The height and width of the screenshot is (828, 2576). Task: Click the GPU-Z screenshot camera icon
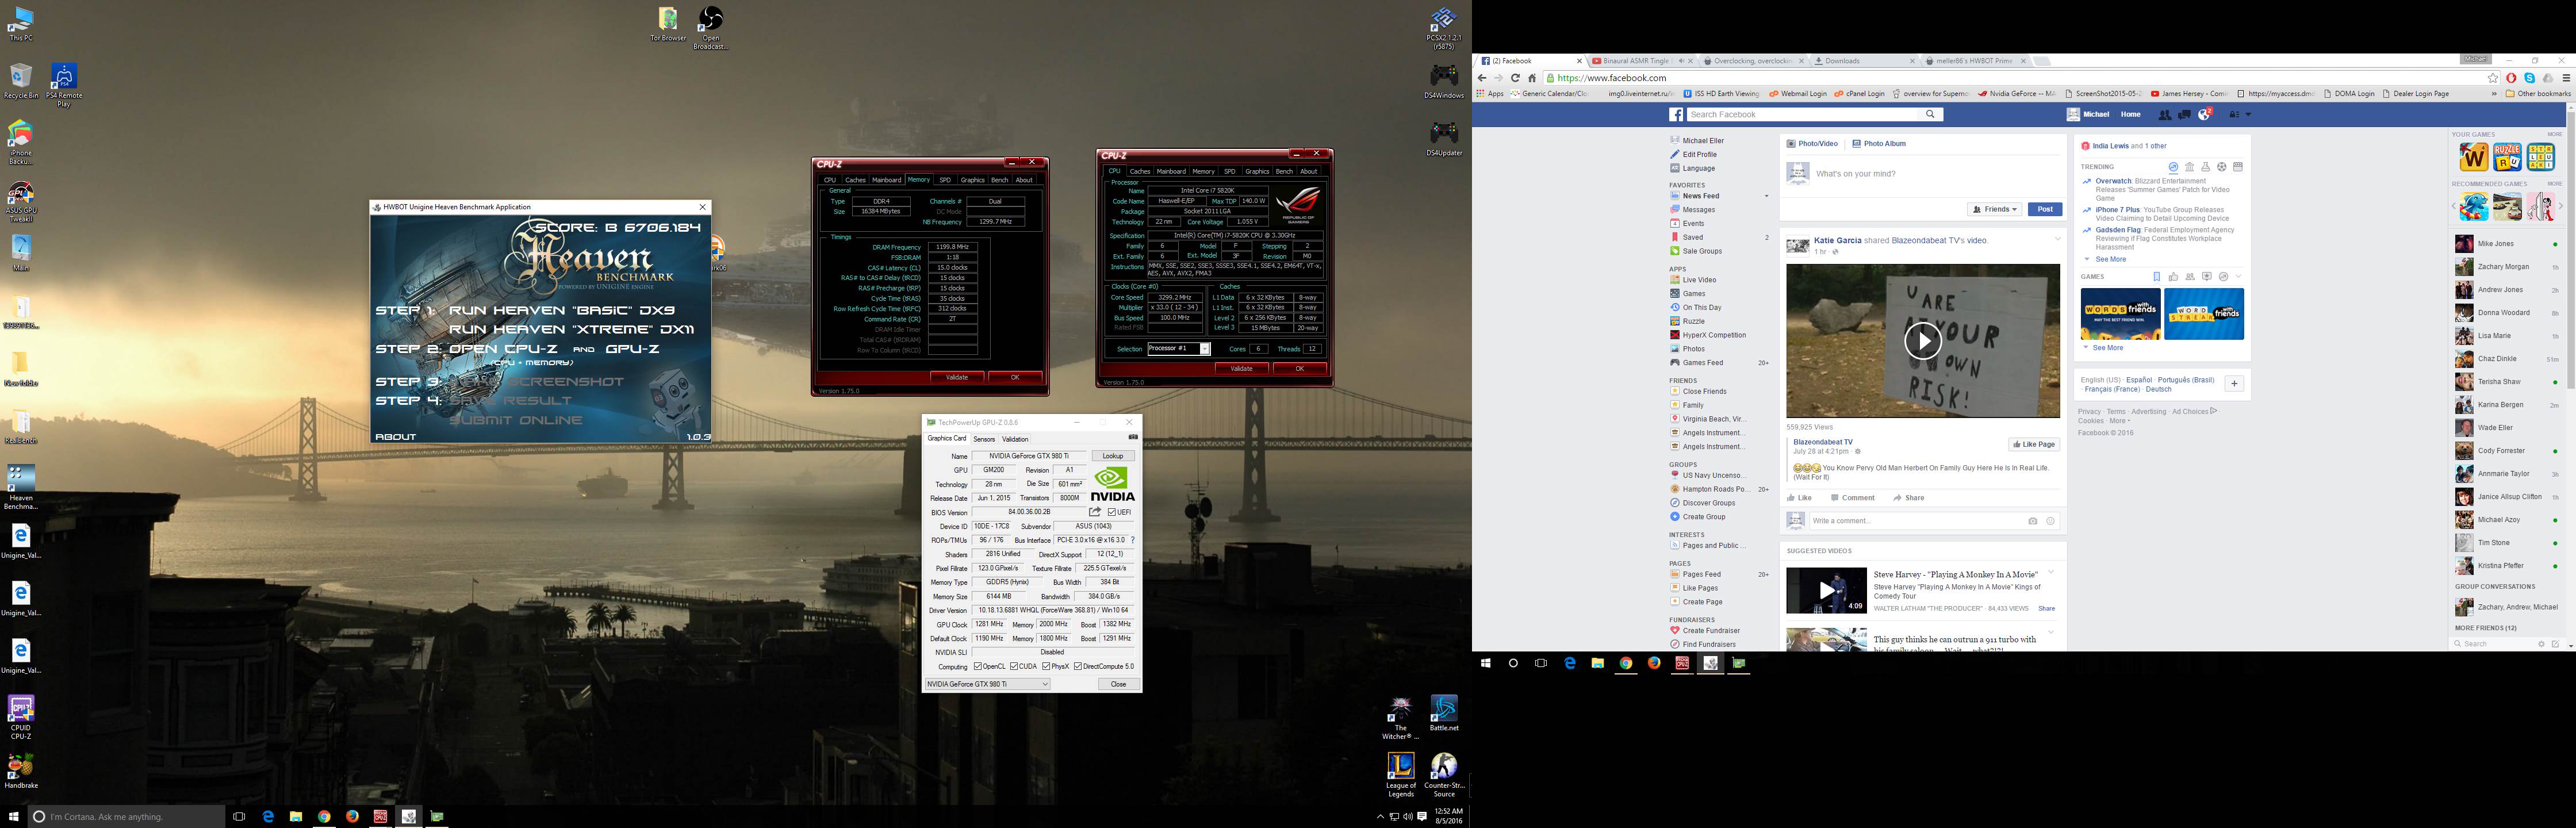click(x=1133, y=438)
